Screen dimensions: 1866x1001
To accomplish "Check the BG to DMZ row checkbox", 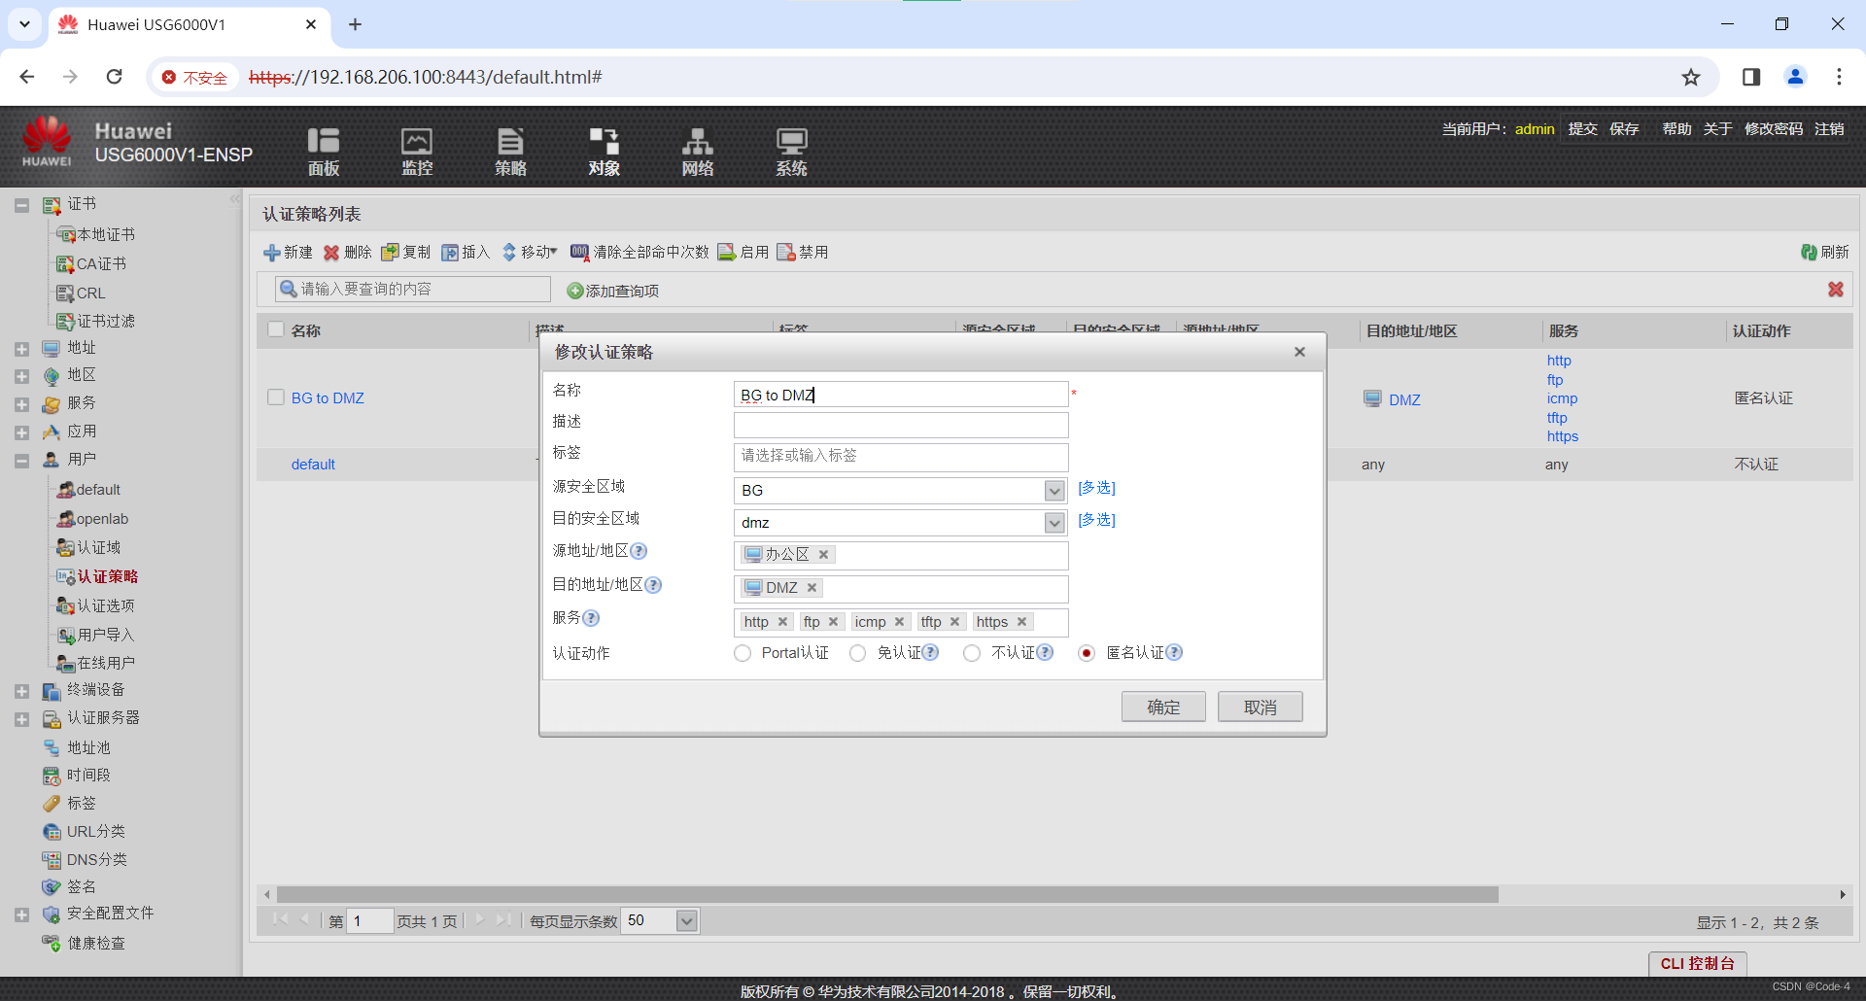I will [x=276, y=397].
